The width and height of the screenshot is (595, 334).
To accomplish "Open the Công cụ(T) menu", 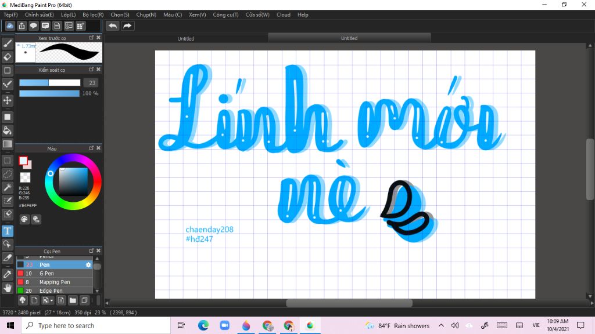I will coord(225,14).
